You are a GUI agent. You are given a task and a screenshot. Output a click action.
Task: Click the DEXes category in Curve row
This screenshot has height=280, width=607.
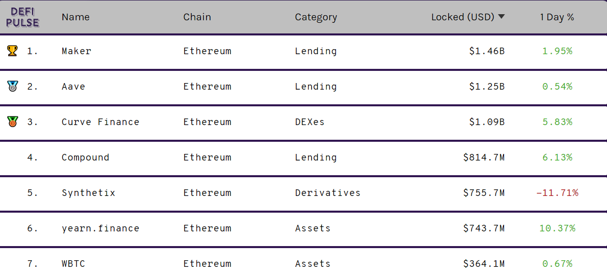pos(310,122)
